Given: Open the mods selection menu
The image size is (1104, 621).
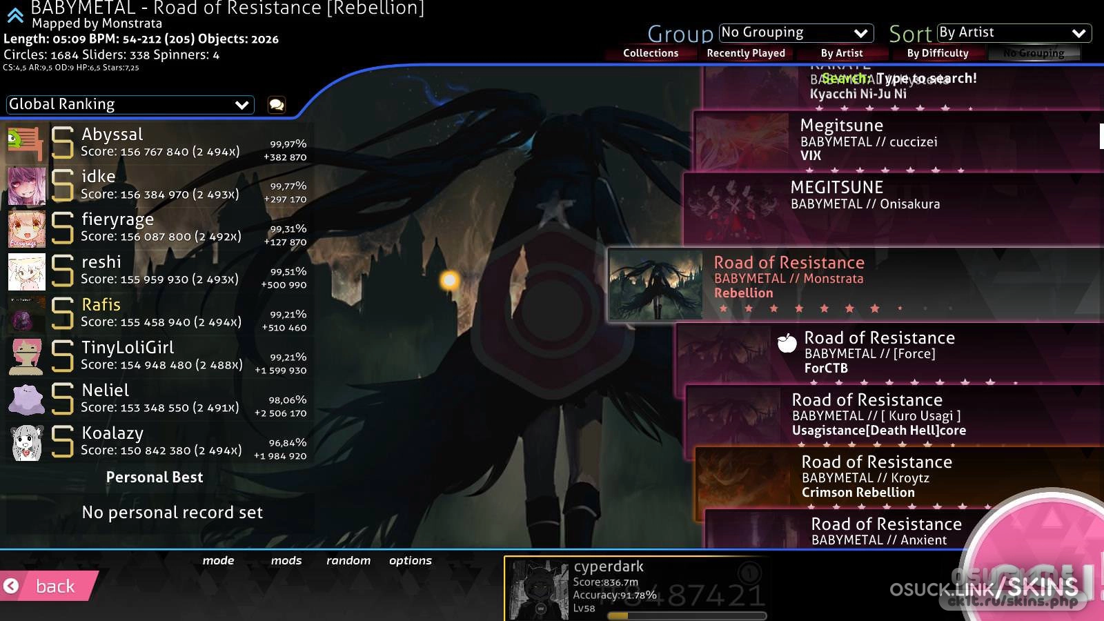Looking at the screenshot, I should click(x=286, y=561).
